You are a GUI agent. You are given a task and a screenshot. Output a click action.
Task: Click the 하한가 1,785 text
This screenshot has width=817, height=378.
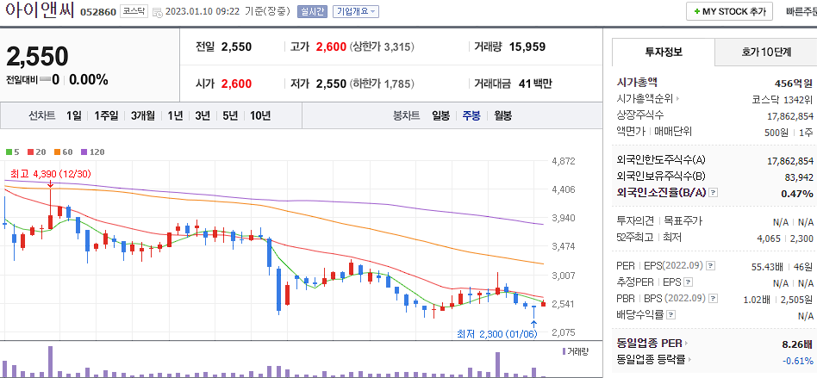tap(382, 84)
